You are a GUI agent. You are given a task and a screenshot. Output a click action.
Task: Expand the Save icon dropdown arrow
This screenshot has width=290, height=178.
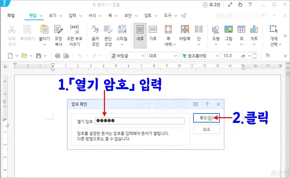[45, 56]
